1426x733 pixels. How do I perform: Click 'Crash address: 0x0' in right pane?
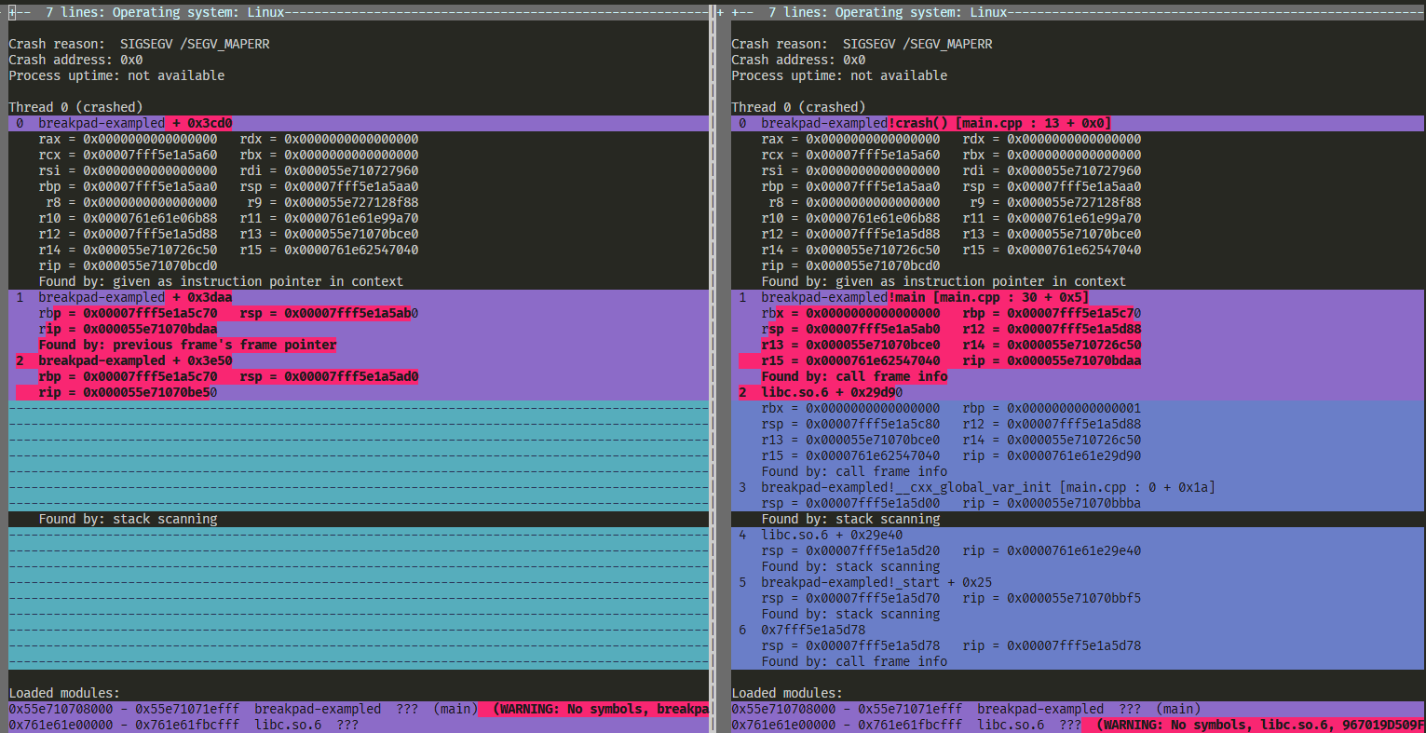pyautogui.click(x=798, y=60)
